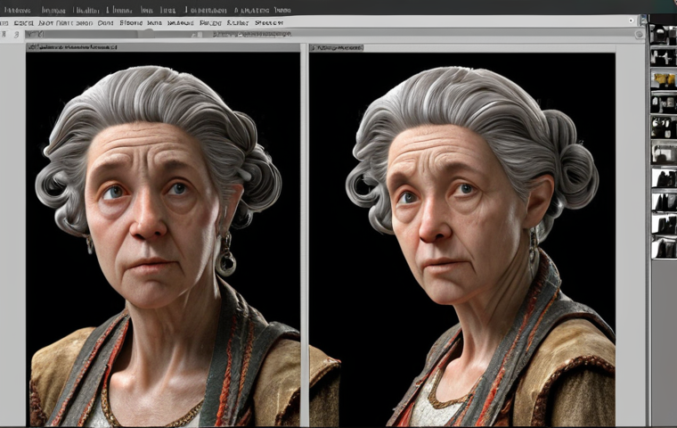Open the first menu in the dark top bar
This screenshot has height=428, width=677.
click(x=17, y=10)
